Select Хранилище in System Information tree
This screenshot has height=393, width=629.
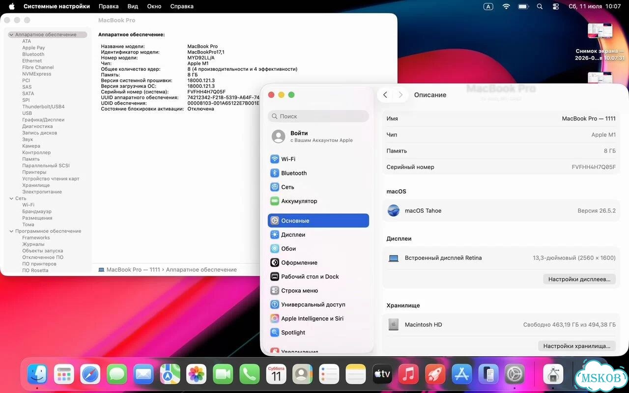point(36,185)
